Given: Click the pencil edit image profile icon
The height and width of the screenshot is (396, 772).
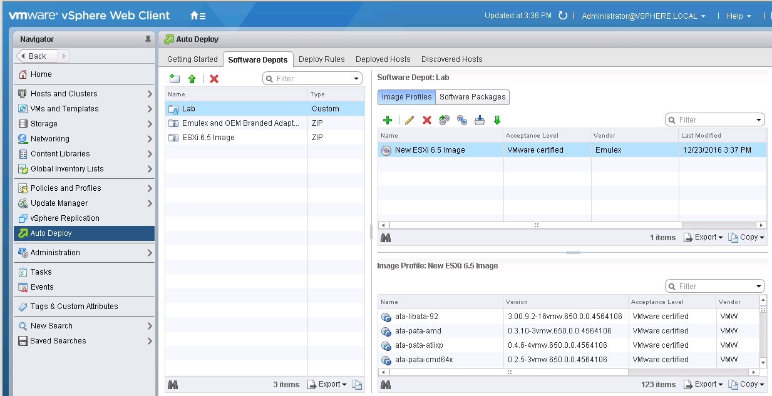Looking at the screenshot, I should point(409,120).
